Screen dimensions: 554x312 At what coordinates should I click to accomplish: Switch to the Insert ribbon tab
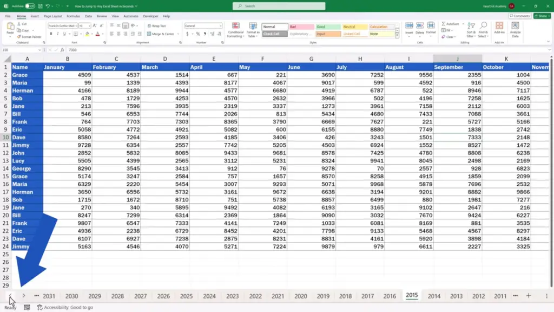[35, 16]
